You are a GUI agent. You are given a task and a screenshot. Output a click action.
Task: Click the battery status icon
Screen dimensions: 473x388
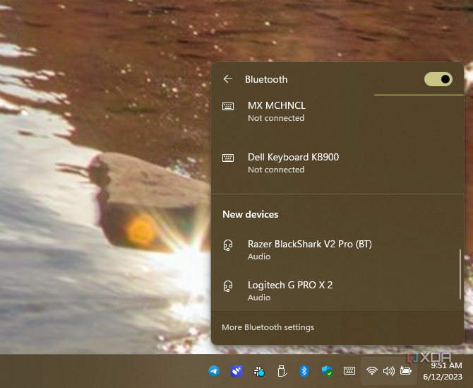click(406, 371)
